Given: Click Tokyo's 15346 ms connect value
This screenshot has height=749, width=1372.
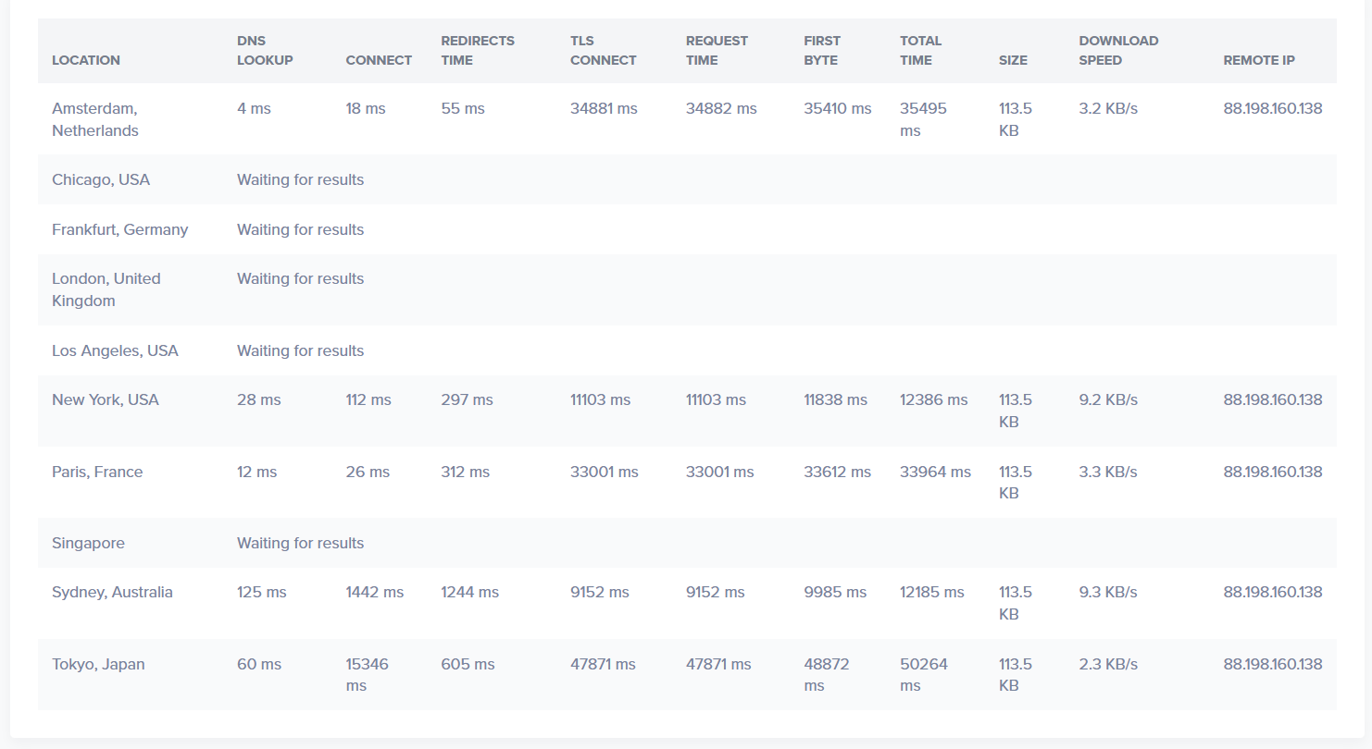Looking at the screenshot, I should tap(368, 675).
